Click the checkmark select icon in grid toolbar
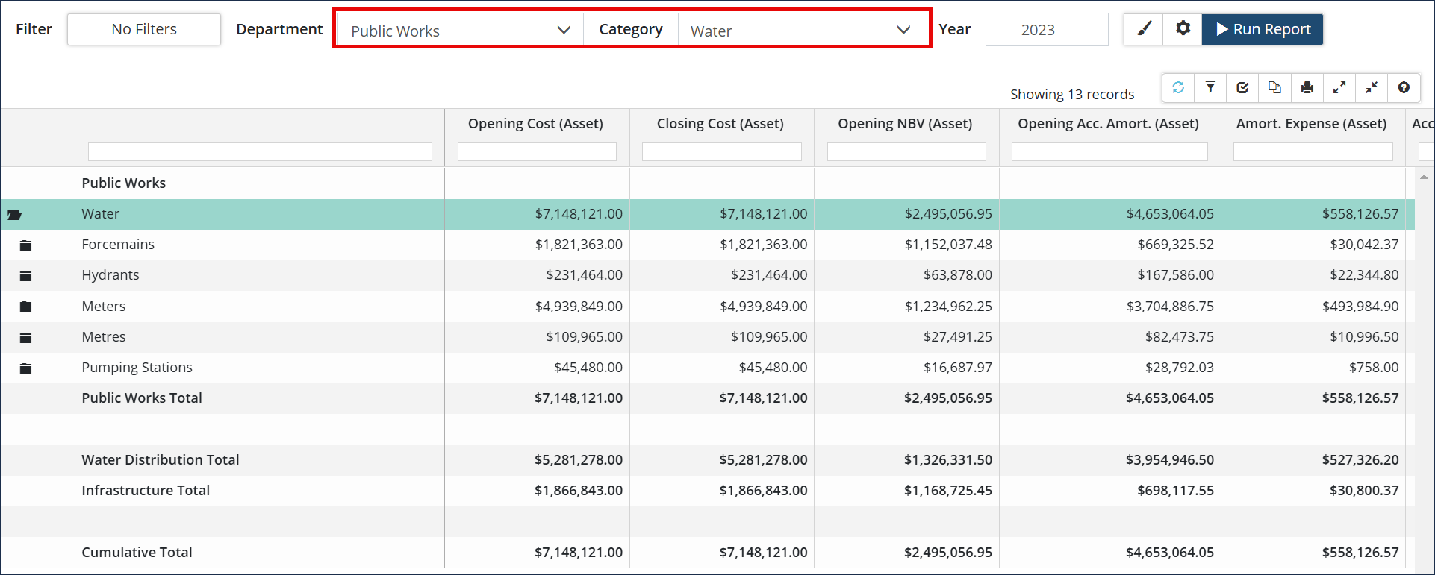Image resolution: width=1435 pixels, height=575 pixels. pyautogui.click(x=1242, y=88)
